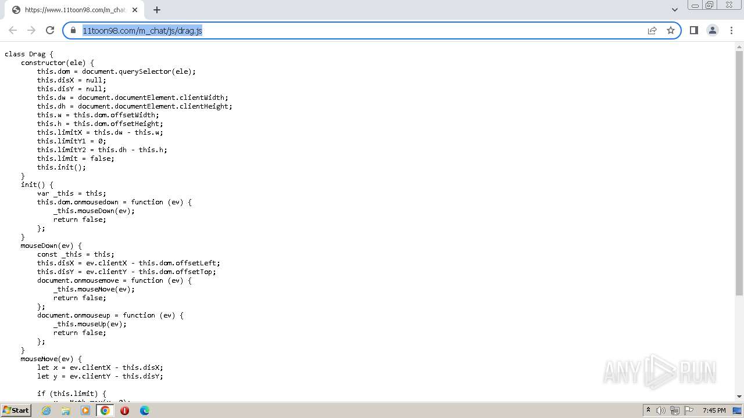This screenshot has height=418, width=744.
Task: Go forward to next page
Action: 31,30
